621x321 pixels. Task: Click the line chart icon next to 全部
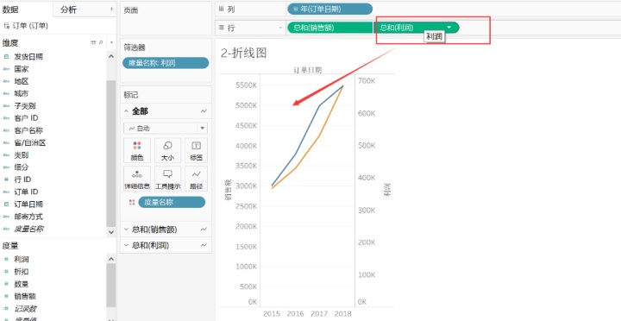pos(204,111)
